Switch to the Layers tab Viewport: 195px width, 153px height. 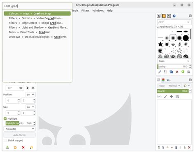[x=158, y=80]
